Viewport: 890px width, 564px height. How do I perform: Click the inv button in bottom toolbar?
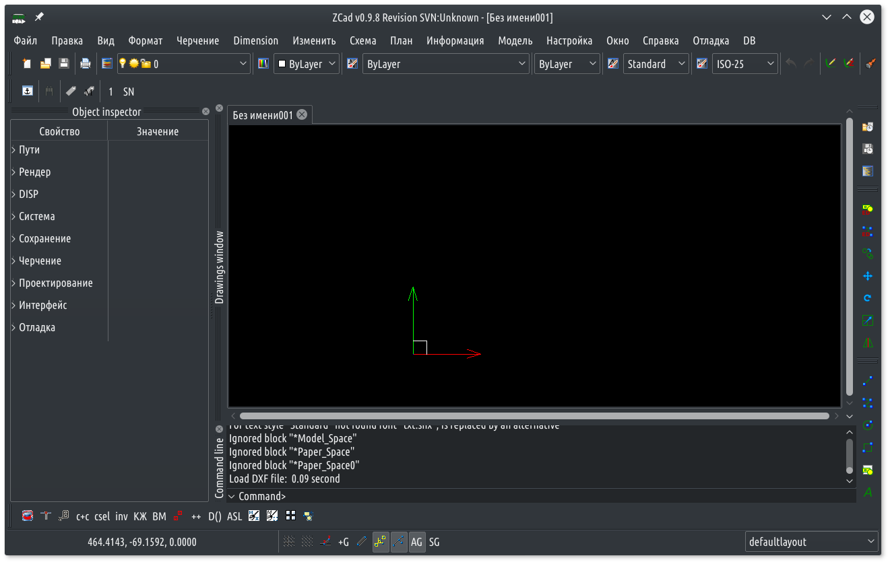tap(121, 517)
